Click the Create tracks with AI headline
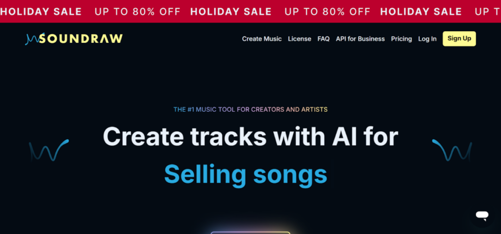The image size is (501, 234). 250,136
